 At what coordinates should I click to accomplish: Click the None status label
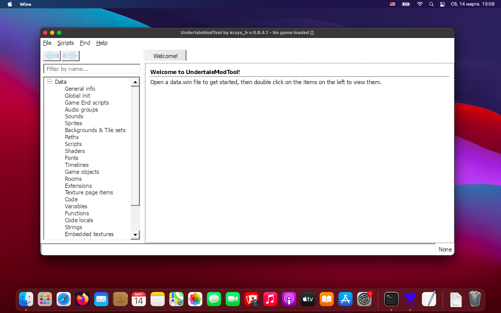coord(445,249)
